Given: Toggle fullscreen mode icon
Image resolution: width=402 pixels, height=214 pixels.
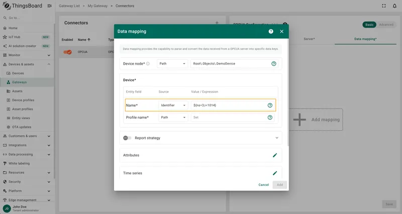Looking at the screenshot, I should [x=384, y=6].
